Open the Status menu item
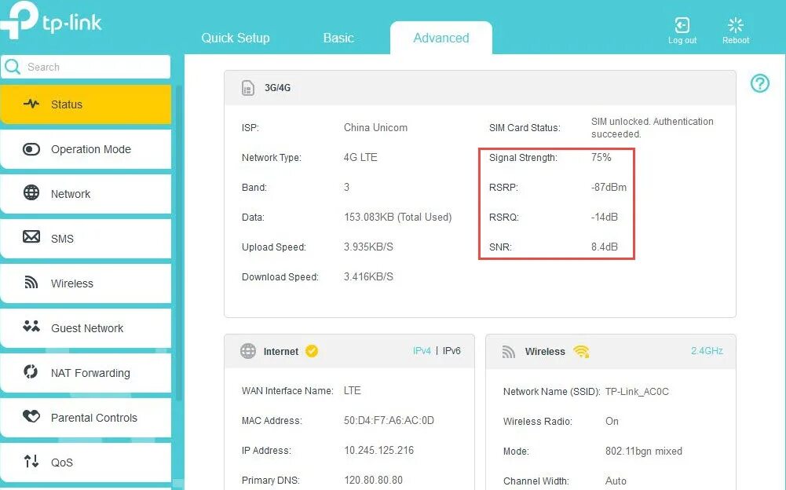The height and width of the screenshot is (490, 786). point(86,104)
